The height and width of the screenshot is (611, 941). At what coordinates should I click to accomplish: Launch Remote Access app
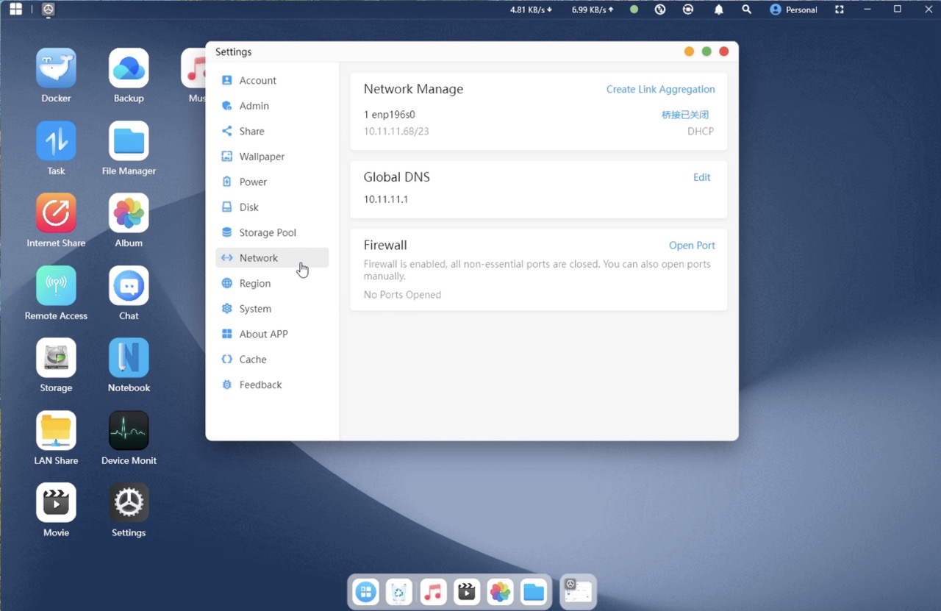pyautogui.click(x=56, y=286)
